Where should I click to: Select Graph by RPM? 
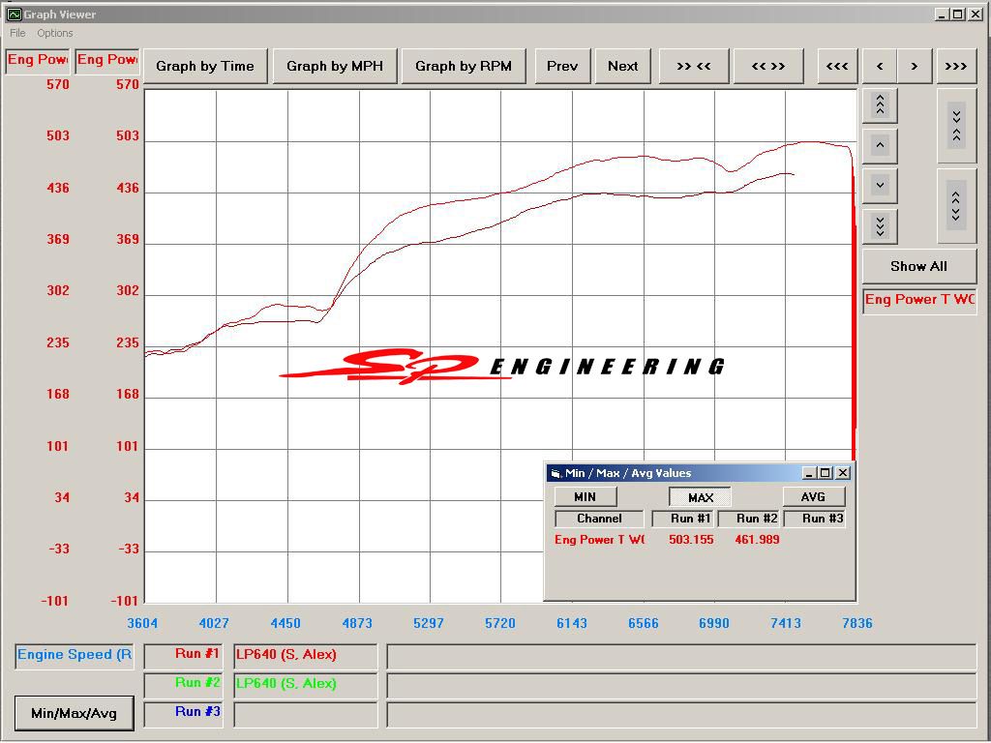(464, 67)
